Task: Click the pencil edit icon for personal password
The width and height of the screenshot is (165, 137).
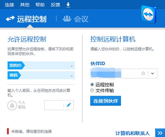Action: click(x=69, y=105)
